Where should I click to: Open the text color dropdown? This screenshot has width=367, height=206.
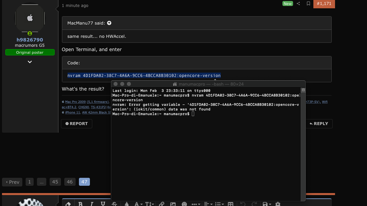click(x=127, y=204)
